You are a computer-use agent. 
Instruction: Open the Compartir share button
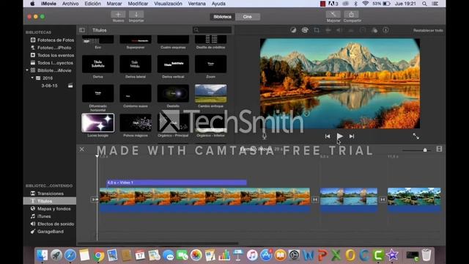352,15
